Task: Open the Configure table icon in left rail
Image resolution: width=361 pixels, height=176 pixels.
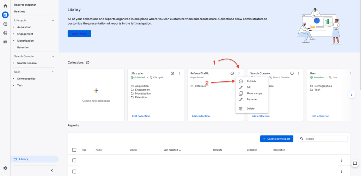Action: [5, 42]
